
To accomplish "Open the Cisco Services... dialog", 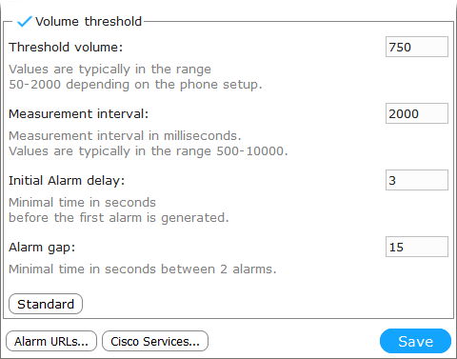I will 155,342.
